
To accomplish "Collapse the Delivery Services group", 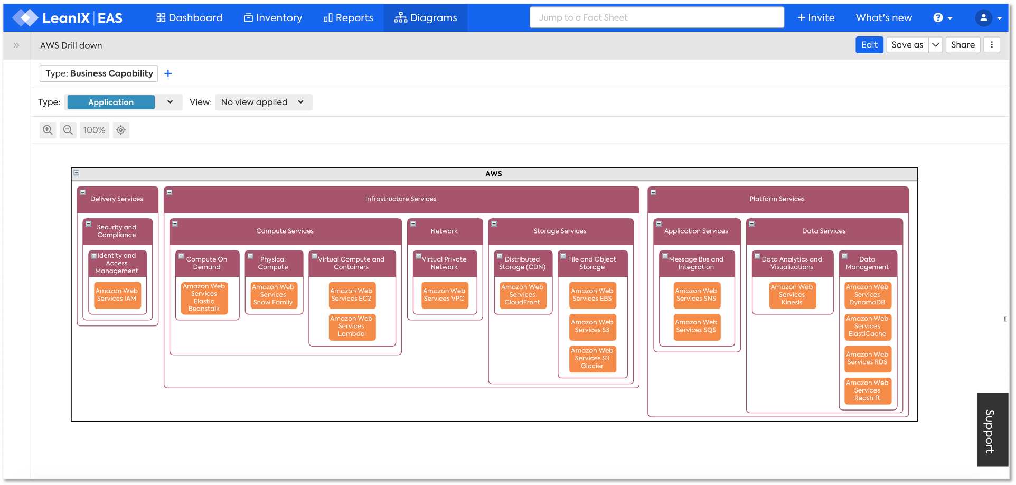I will pos(83,192).
